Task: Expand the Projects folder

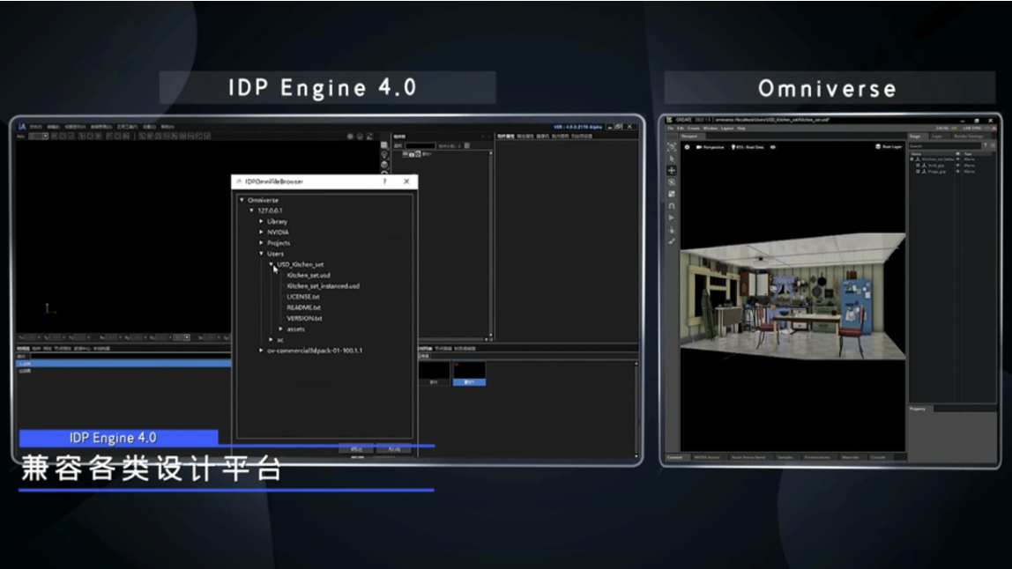Action: pyautogui.click(x=262, y=242)
